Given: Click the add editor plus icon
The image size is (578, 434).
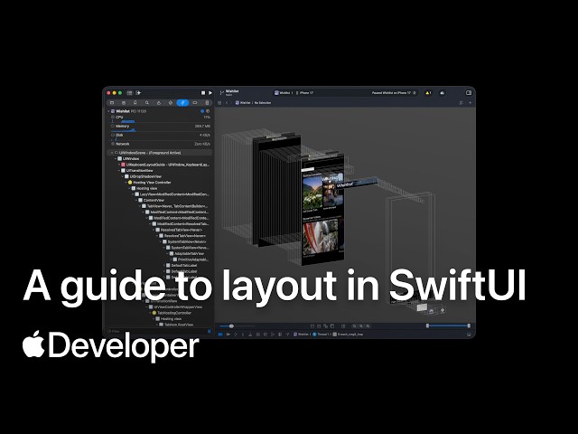Looking at the screenshot, I should tap(470, 103).
